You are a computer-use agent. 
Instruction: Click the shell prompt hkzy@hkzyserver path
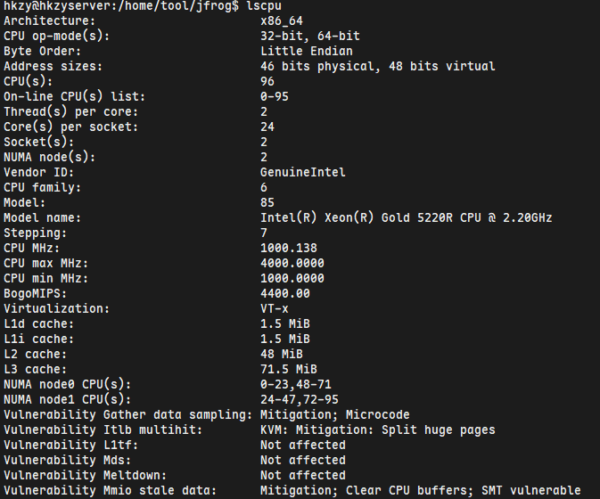pyautogui.click(x=118, y=6)
